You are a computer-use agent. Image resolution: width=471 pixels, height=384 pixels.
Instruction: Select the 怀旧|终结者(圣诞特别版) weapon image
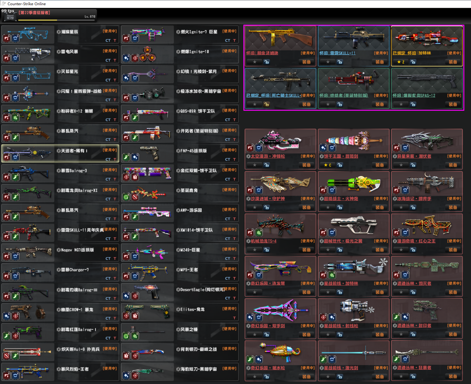(354, 80)
